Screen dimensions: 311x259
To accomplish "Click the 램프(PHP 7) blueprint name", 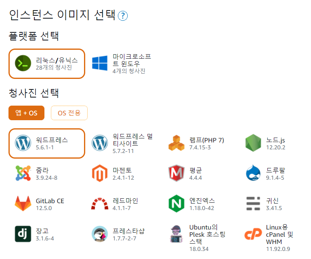I will click(x=207, y=140).
